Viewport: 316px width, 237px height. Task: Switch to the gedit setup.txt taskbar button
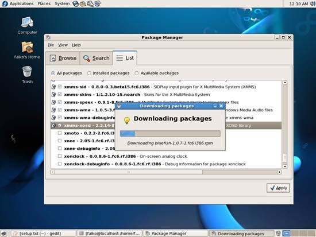(x=43, y=234)
